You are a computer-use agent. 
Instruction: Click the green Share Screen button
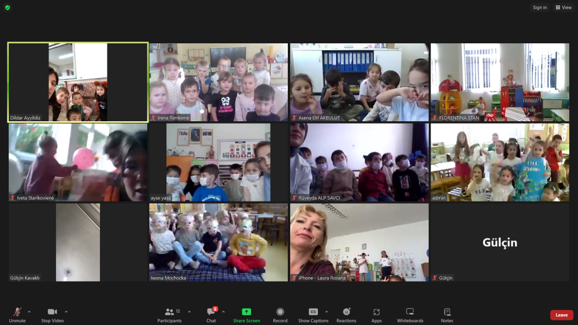click(246, 315)
